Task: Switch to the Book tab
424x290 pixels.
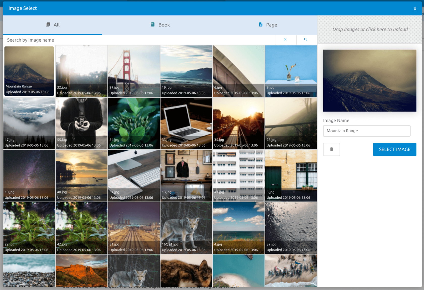Action: coord(161,25)
